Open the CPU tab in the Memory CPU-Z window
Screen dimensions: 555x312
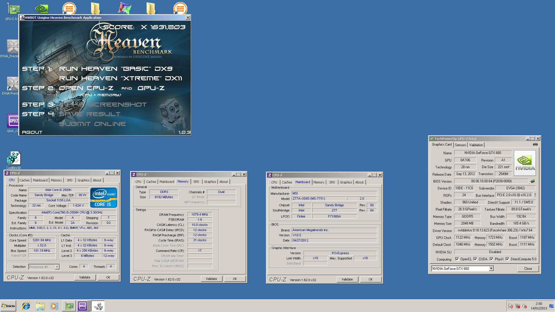(138, 182)
